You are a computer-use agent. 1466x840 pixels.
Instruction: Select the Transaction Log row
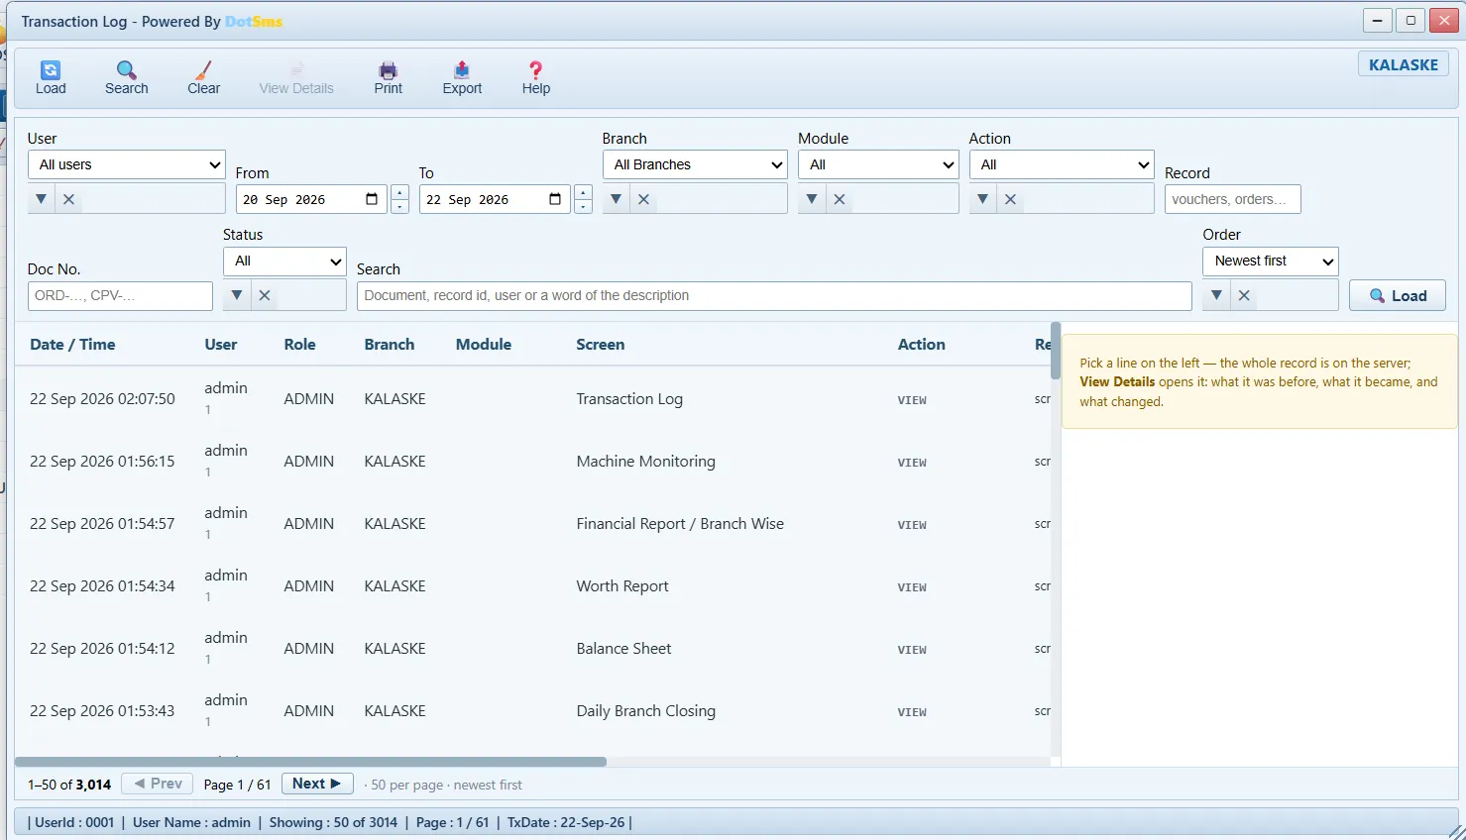coord(532,398)
